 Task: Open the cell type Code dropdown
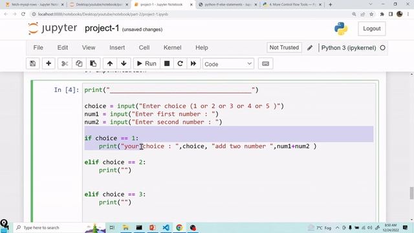tap(228, 64)
